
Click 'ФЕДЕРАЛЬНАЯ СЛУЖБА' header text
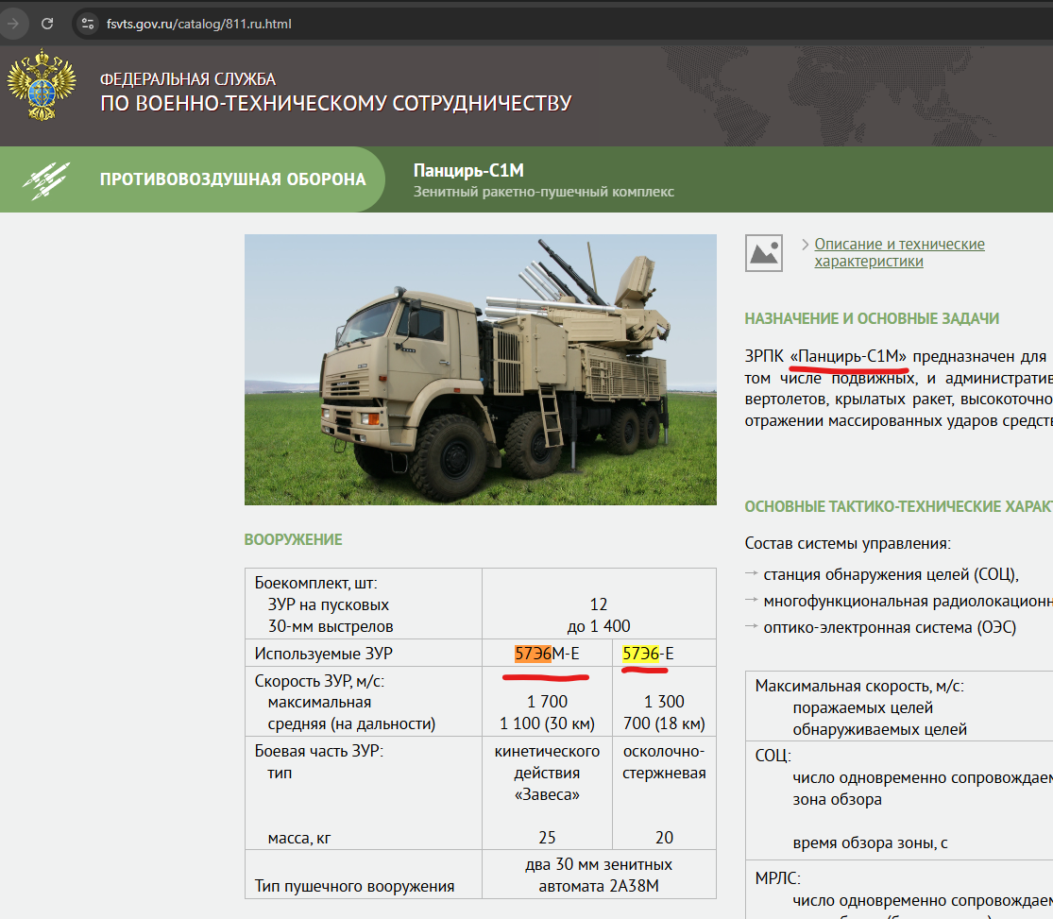(x=188, y=79)
